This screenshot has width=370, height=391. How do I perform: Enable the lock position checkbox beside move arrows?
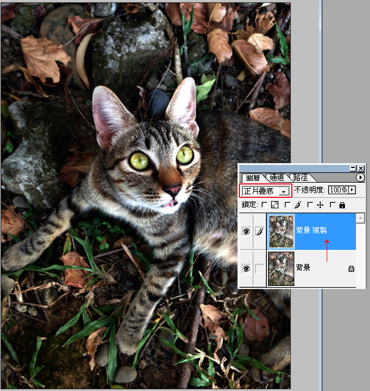(x=310, y=205)
